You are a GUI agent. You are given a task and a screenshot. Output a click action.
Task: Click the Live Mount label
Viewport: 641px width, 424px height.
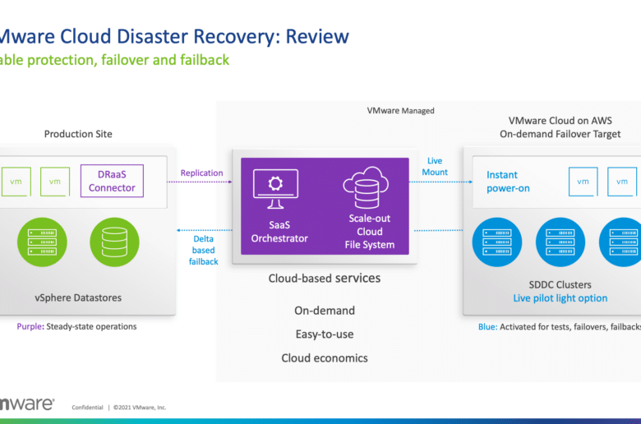pyautogui.click(x=435, y=167)
